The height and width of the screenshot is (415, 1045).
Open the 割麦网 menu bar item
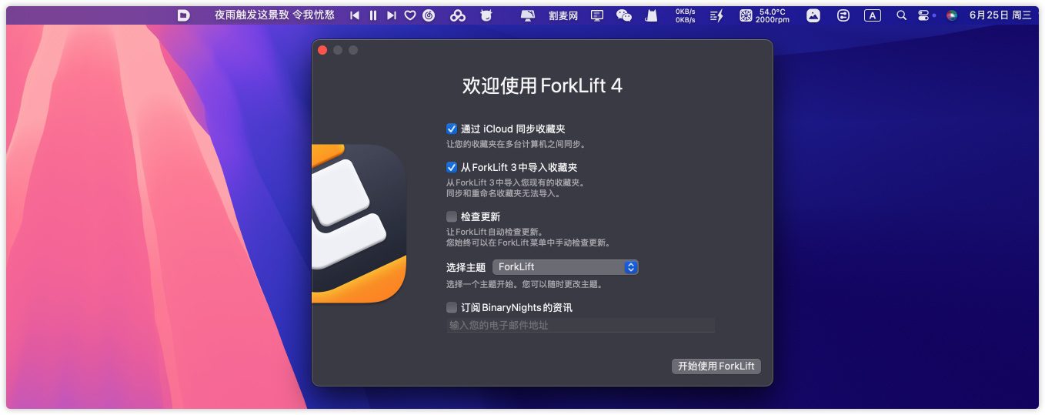(x=563, y=15)
